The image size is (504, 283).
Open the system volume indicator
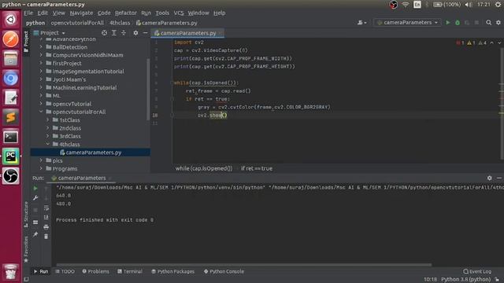click(x=469, y=5)
